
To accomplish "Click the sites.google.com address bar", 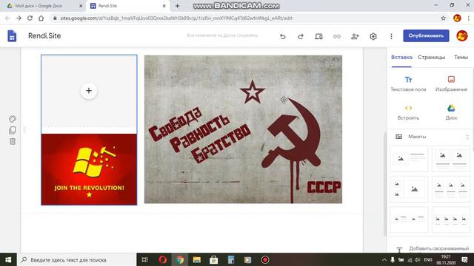I will [176, 18].
